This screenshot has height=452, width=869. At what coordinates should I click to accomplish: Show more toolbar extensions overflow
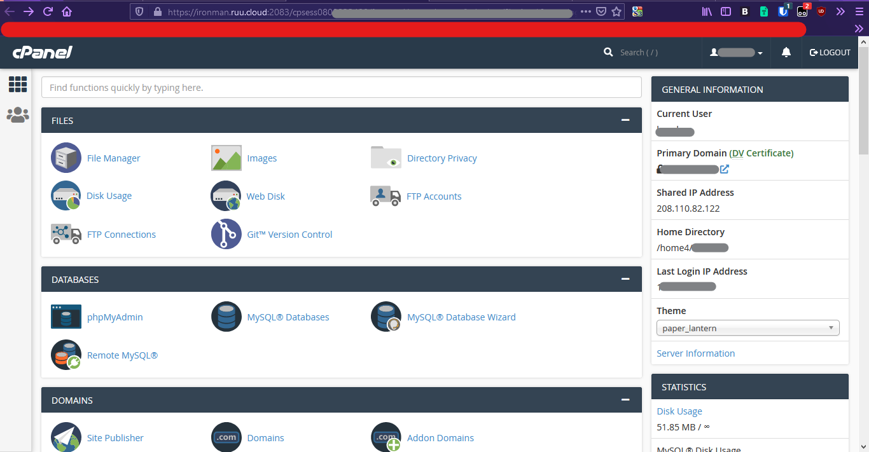(x=840, y=11)
